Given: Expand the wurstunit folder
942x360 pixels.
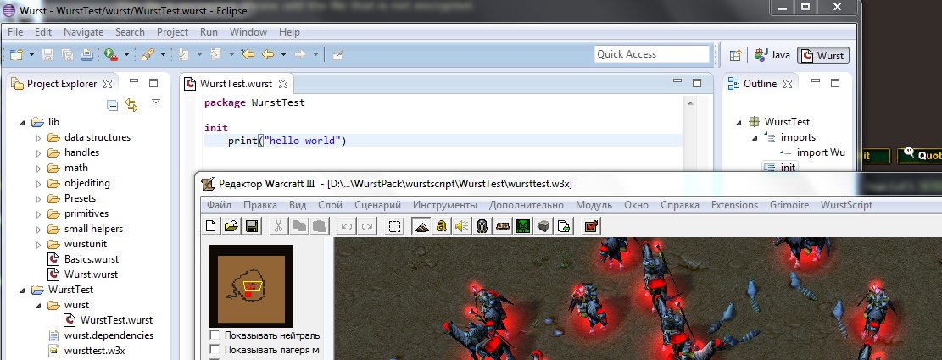Looking at the screenshot, I should (39, 245).
